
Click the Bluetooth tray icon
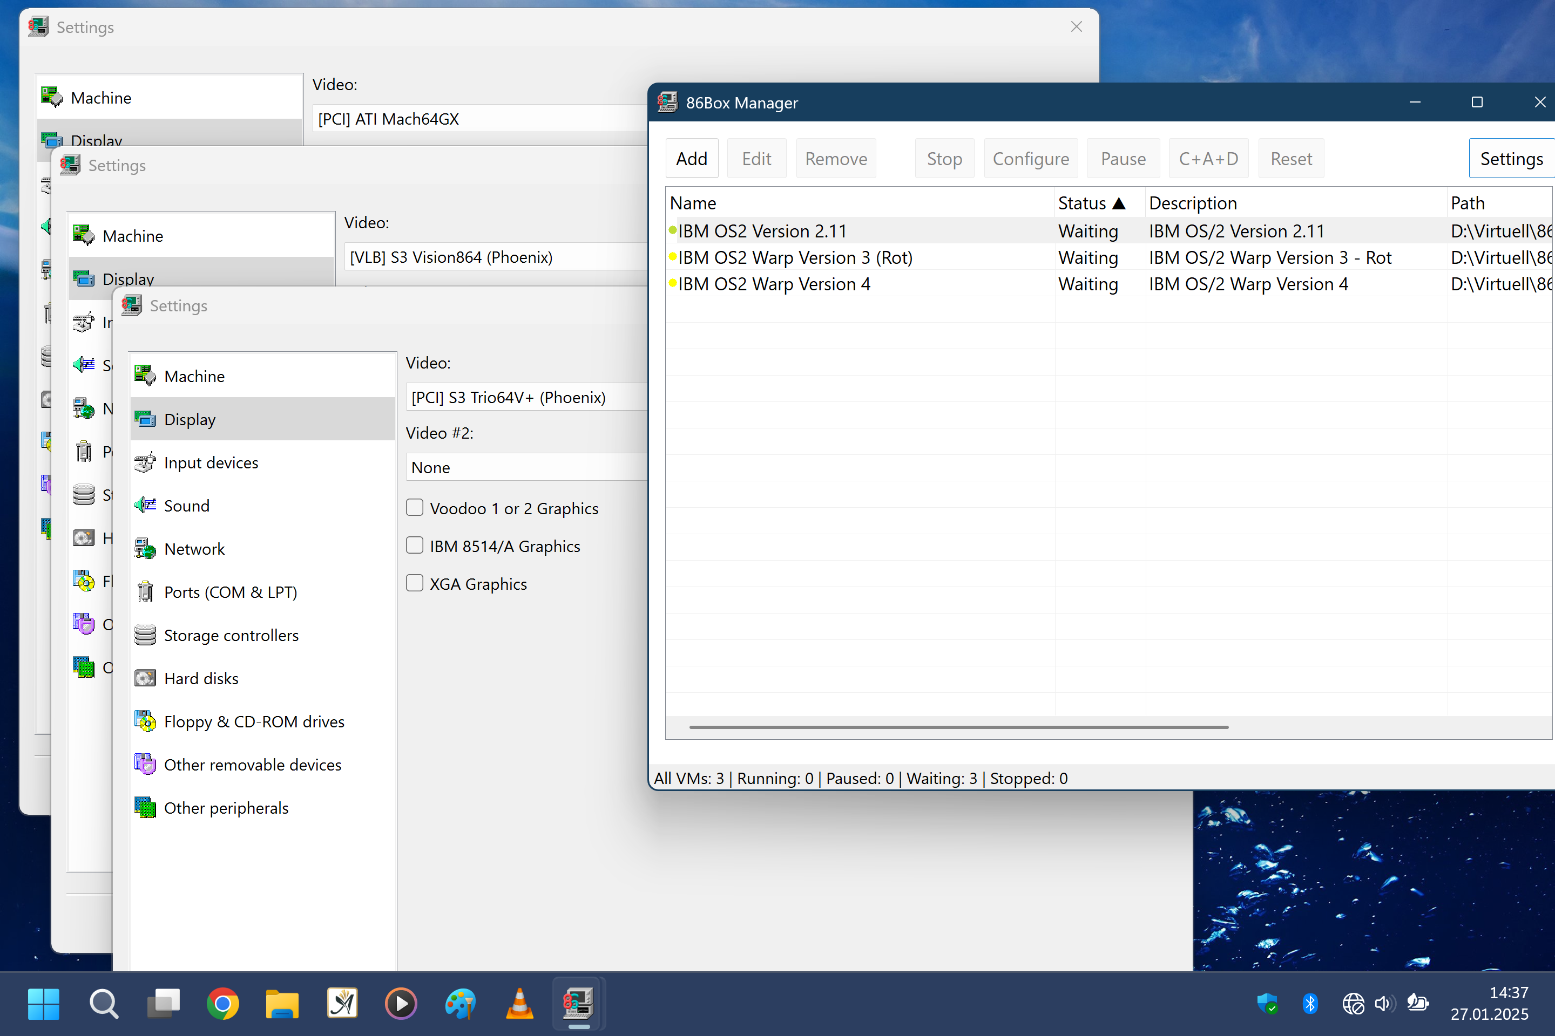coord(1310,1004)
